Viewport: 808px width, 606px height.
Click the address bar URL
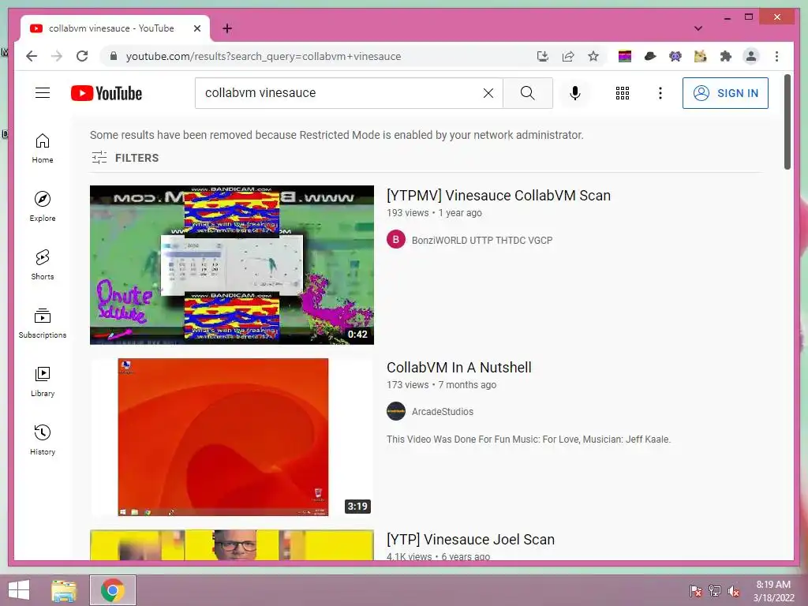point(264,56)
